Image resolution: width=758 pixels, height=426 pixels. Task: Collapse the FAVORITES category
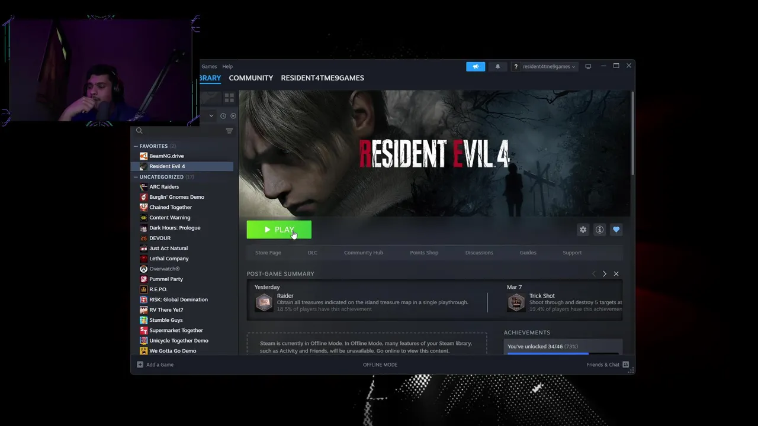pyautogui.click(x=136, y=146)
